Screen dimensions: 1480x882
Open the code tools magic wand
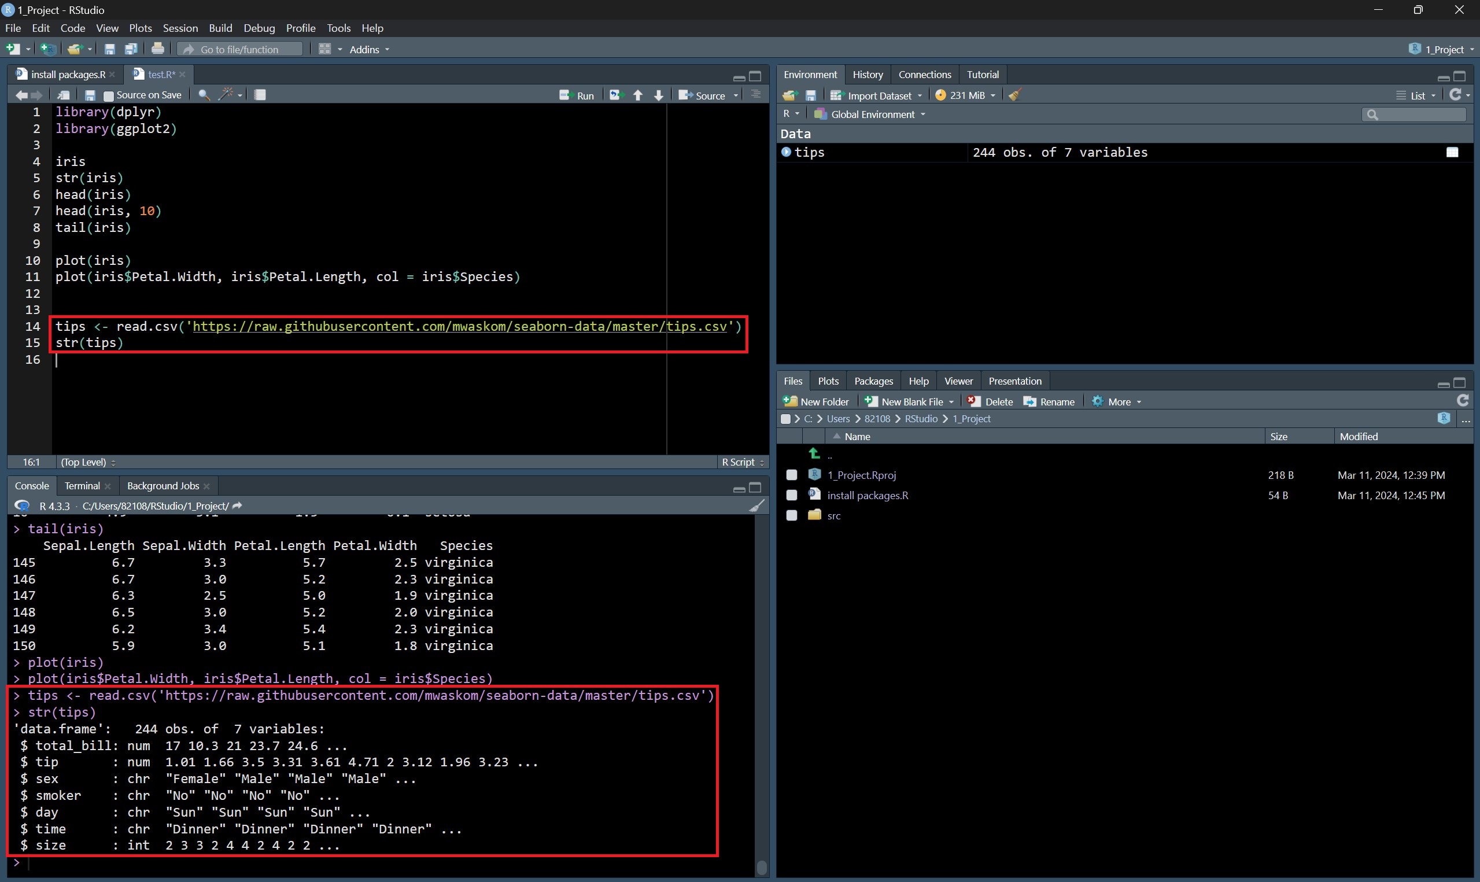226,94
